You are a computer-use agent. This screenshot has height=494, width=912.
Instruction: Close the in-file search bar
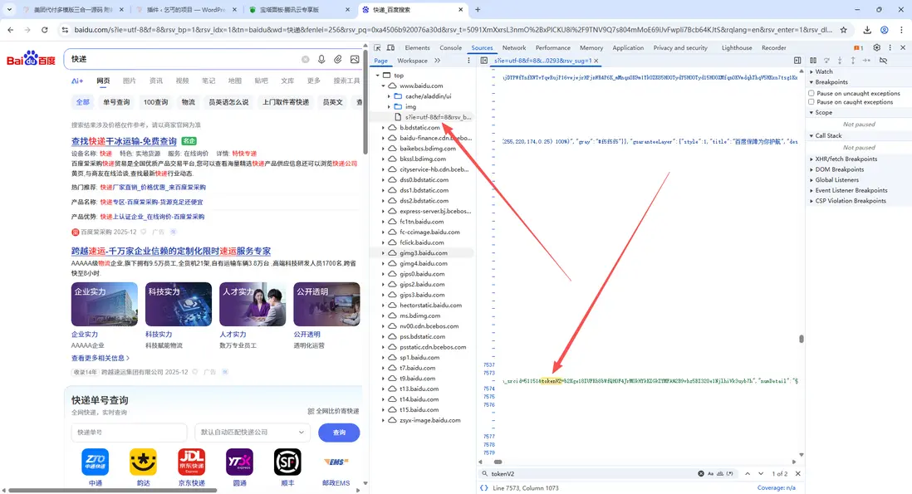pyautogui.click(x=798, y=473)
